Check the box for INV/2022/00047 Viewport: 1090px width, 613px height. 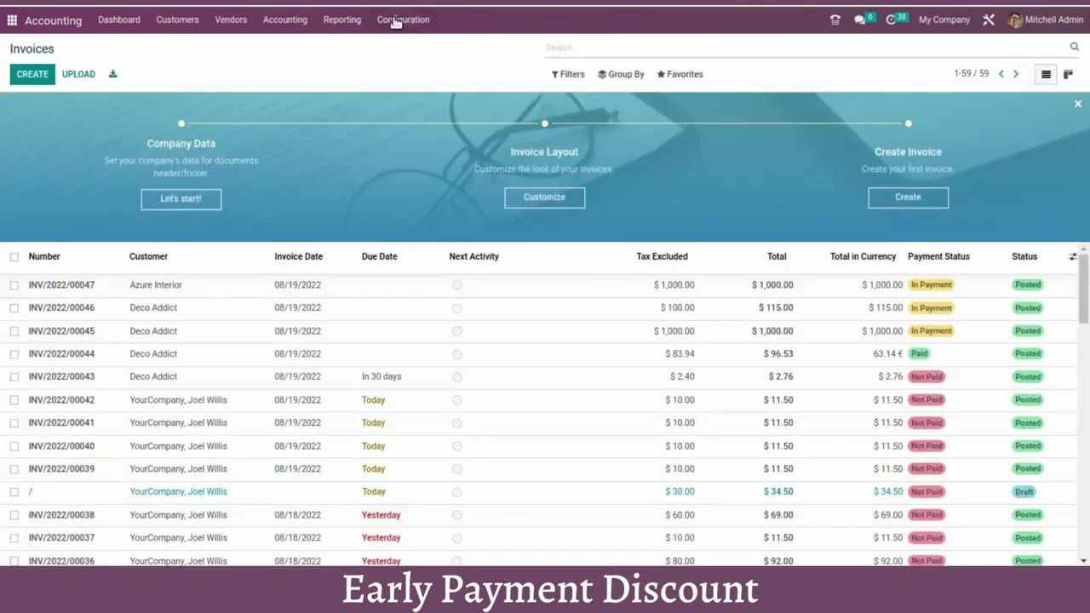(14, 285)
